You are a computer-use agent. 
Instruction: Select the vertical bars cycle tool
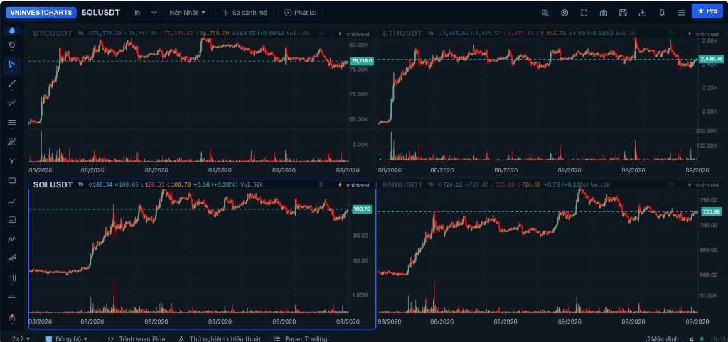12,278
